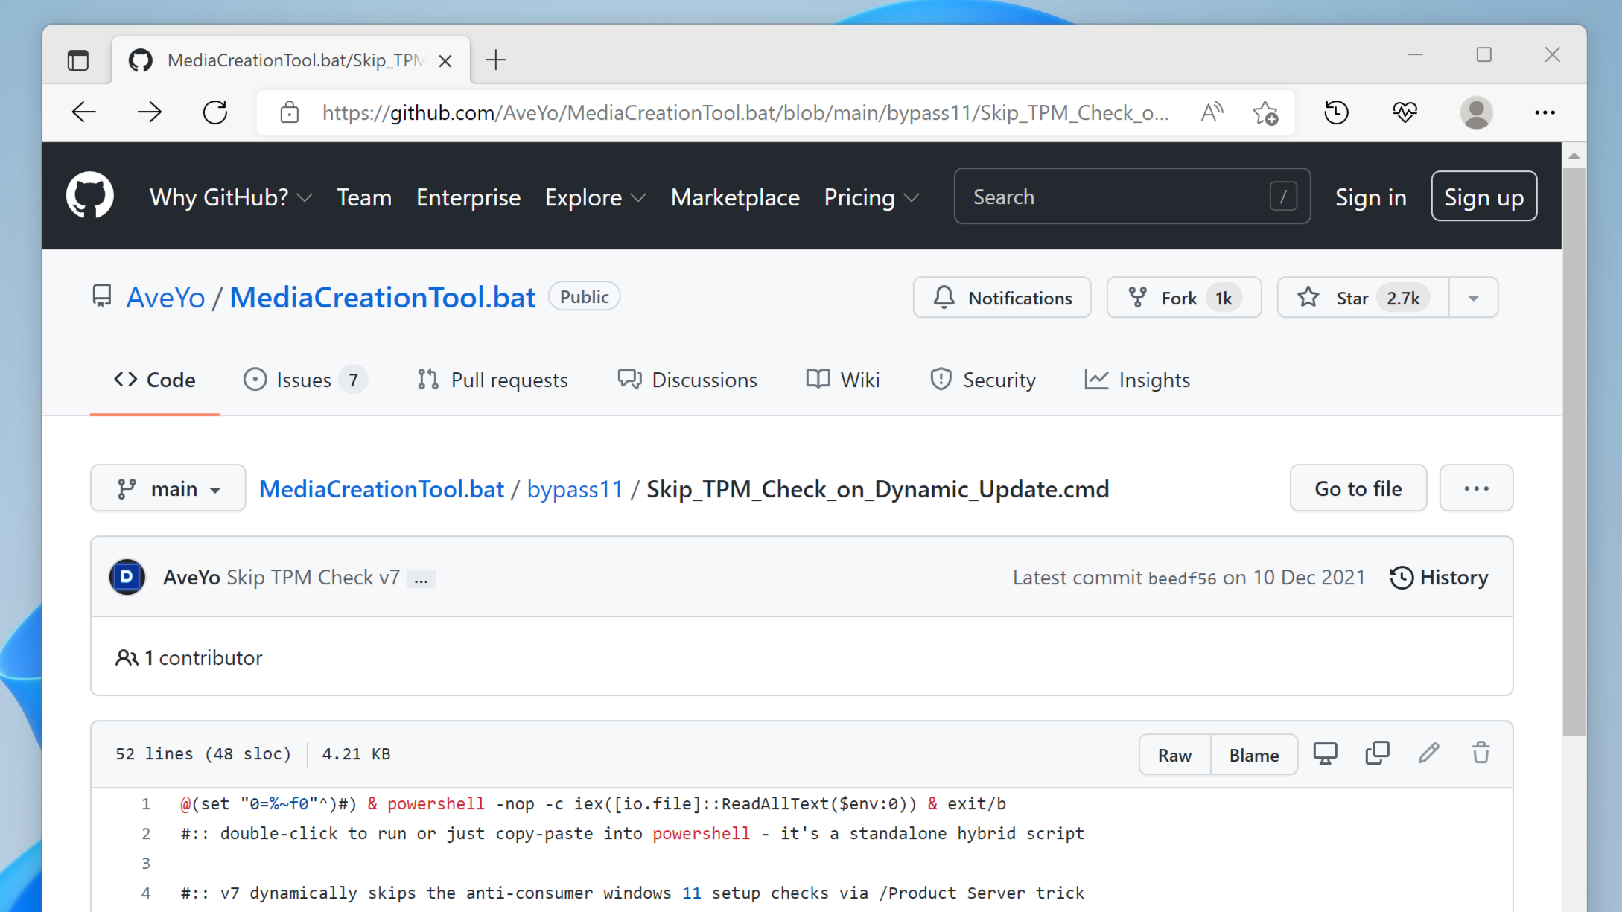
Task: Click the Raw file view button
Action: tap(1177, 754)
